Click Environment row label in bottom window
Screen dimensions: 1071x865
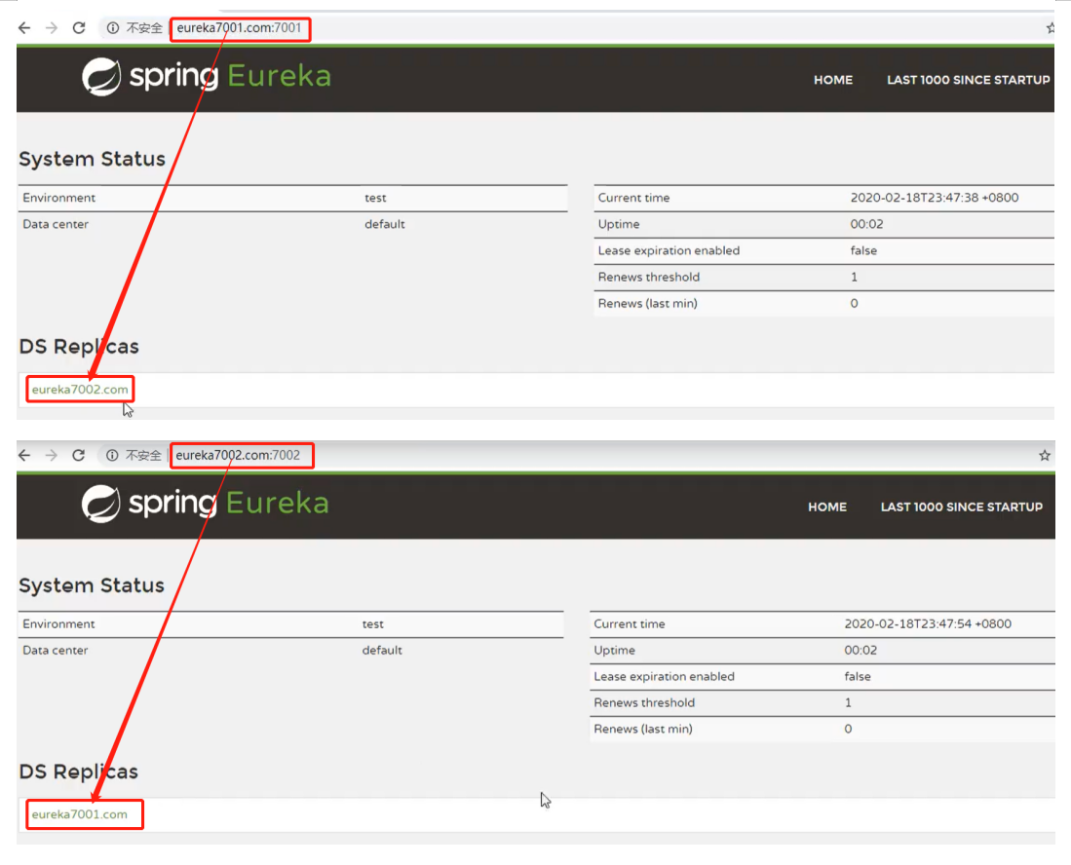click(58, 624)
